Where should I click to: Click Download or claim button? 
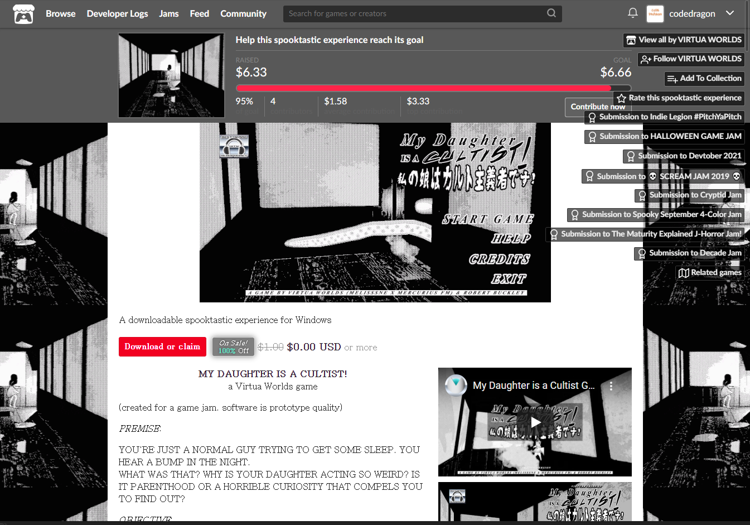coord(162,347)
